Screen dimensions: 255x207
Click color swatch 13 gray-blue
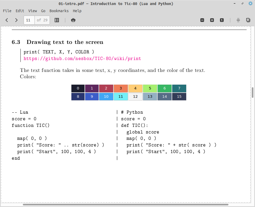(x=150, y=96)
